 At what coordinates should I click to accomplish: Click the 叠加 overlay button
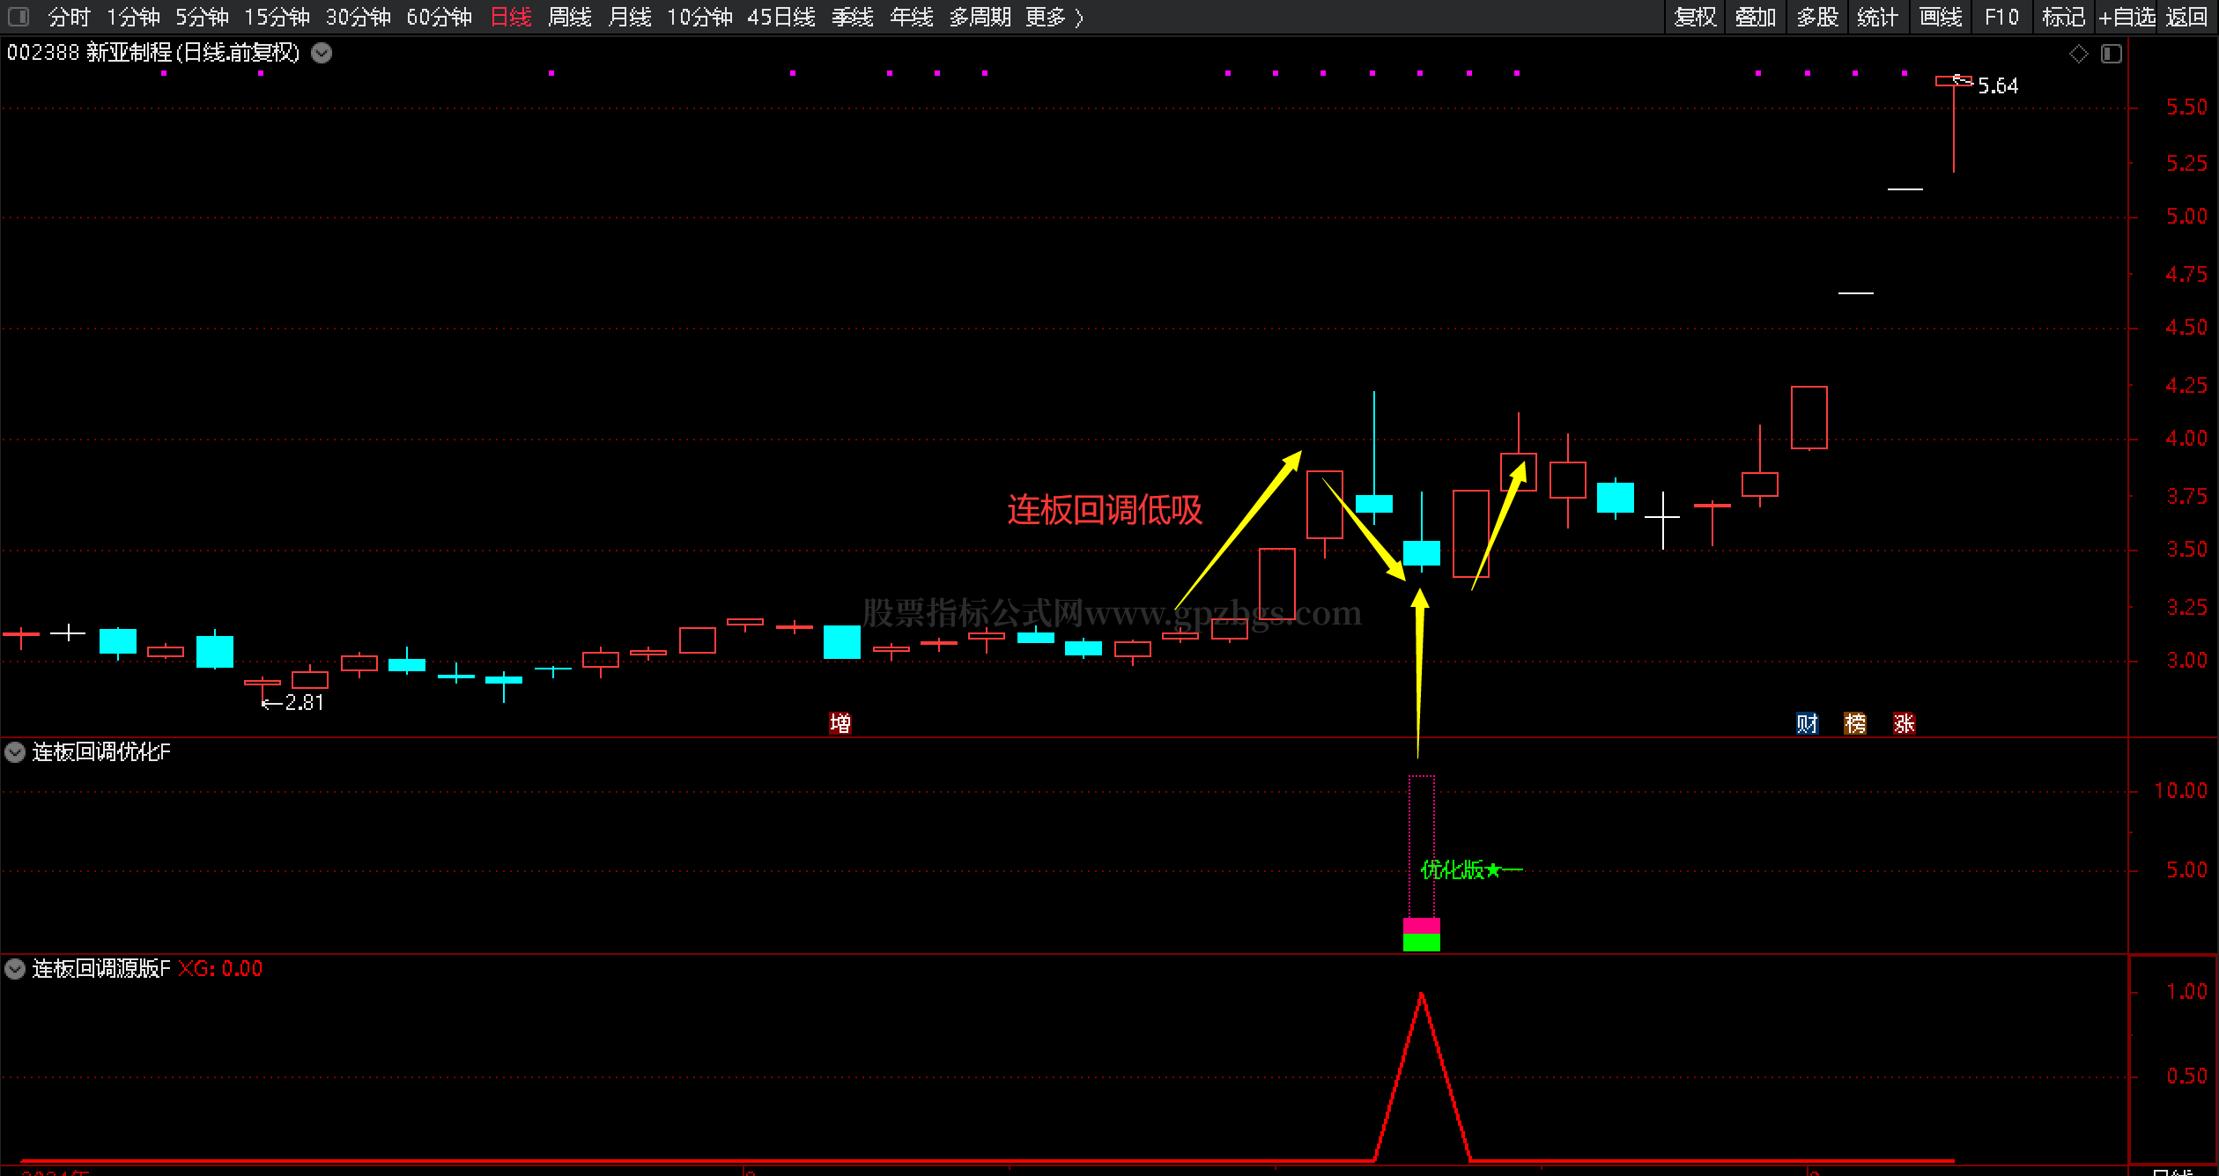1755,17
